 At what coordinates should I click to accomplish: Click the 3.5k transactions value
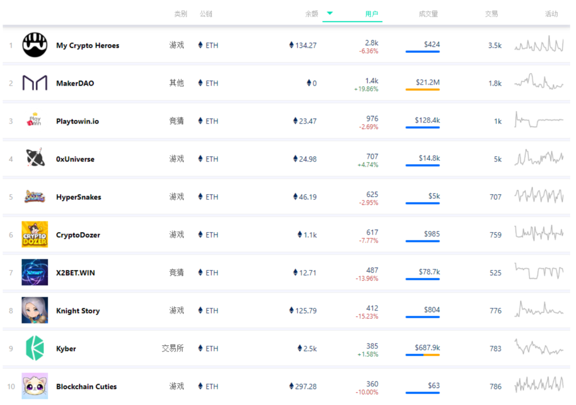[x=495, y=45]
